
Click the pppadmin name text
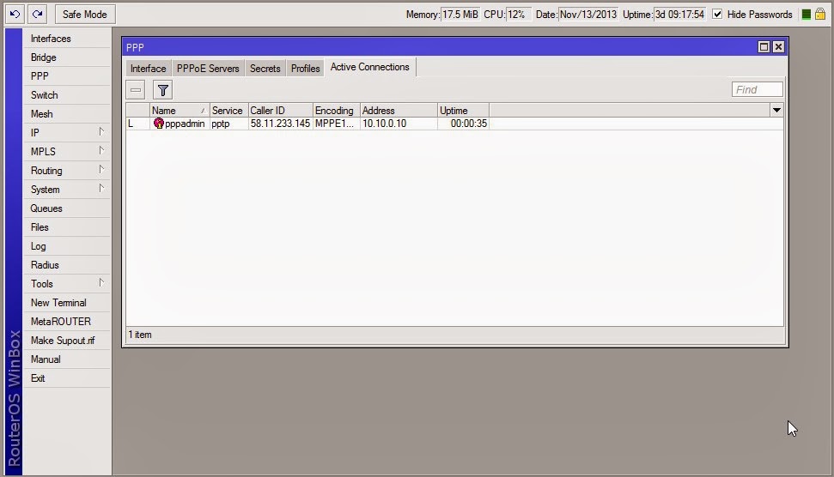tap(185, 124)
